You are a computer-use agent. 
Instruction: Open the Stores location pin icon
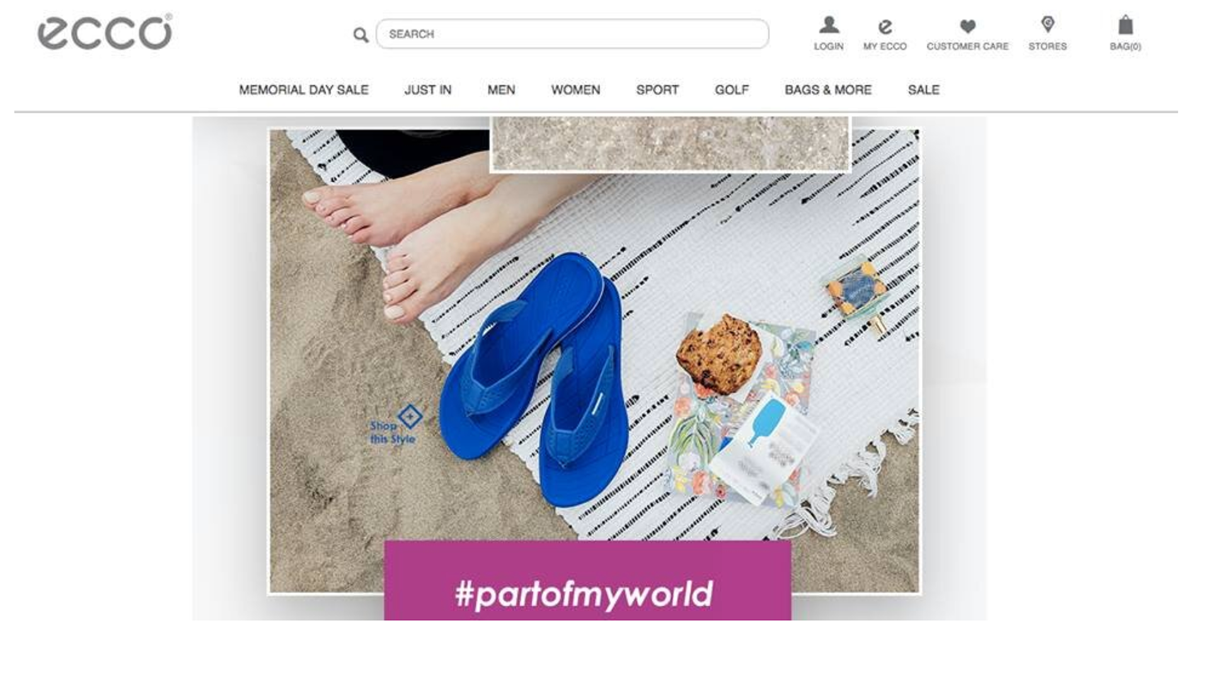click(1047, 25)
